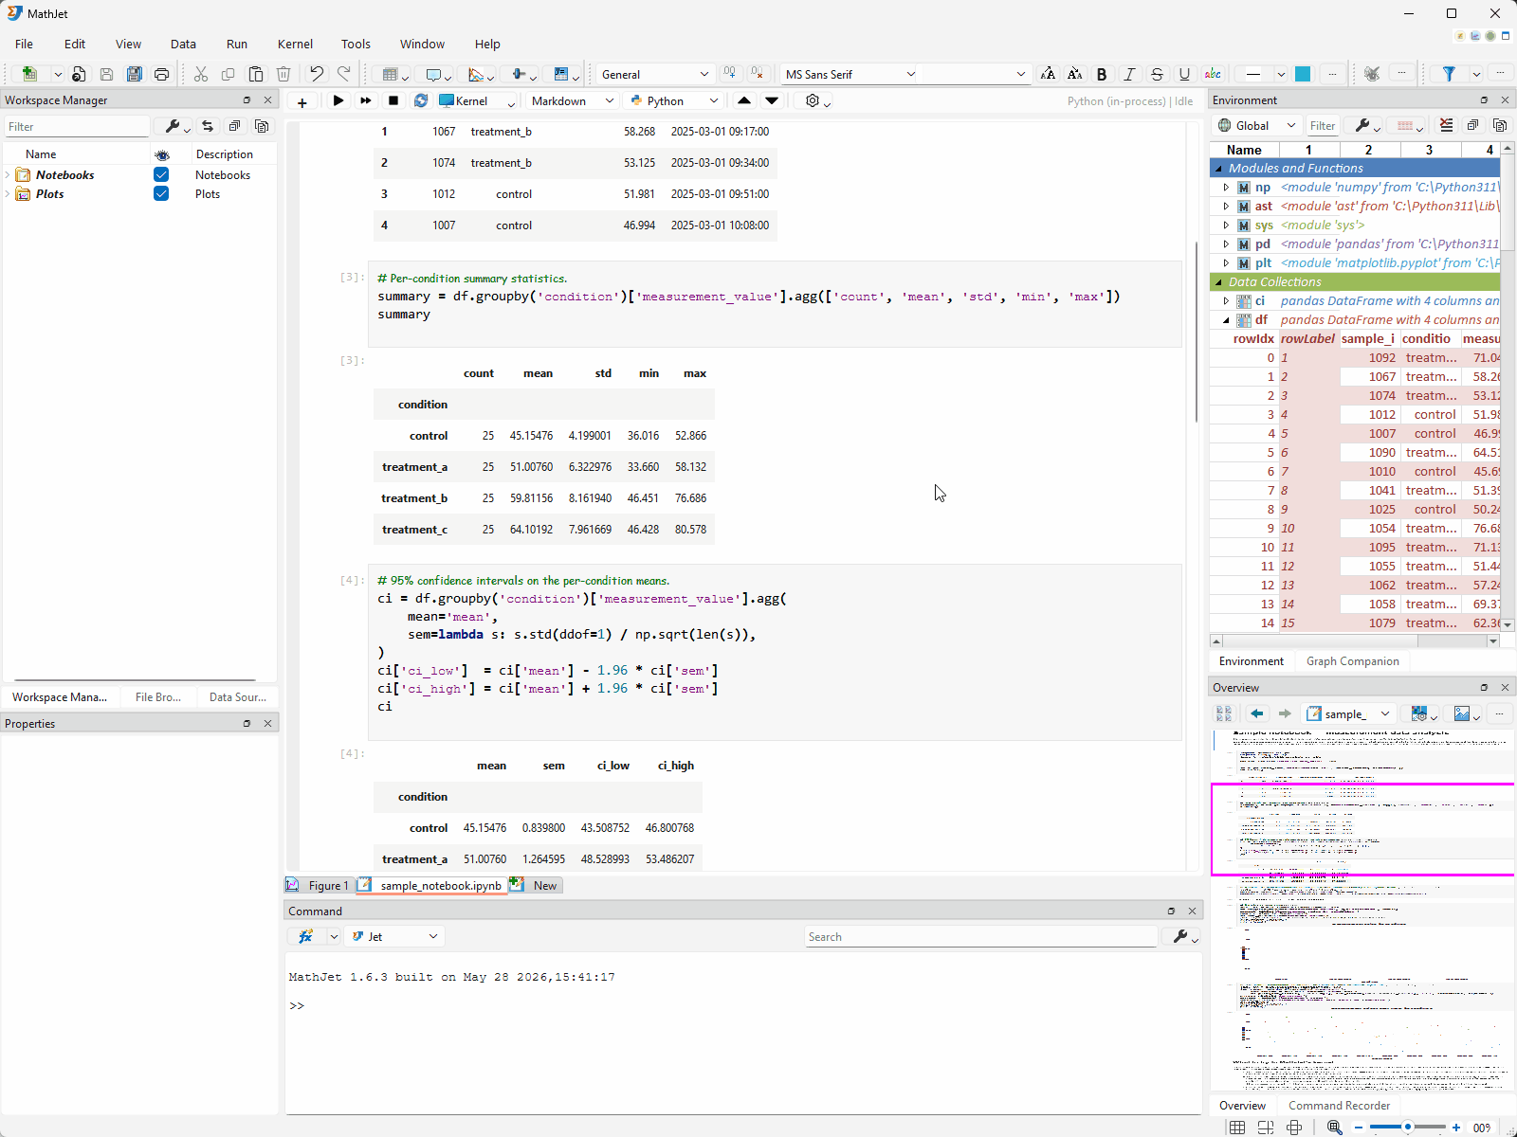
Task: Restart the kernel with the refresh icon
Action: [x=421, y=100]
